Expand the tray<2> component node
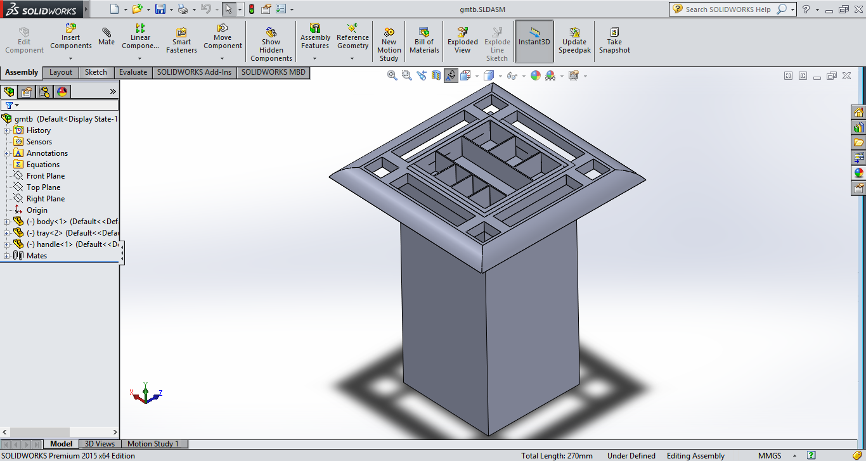Viewport: 866px width, 461px height. click(x=7, y=233)
